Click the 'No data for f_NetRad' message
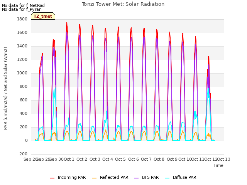This screenshot has width=247, height=185. 23,5
